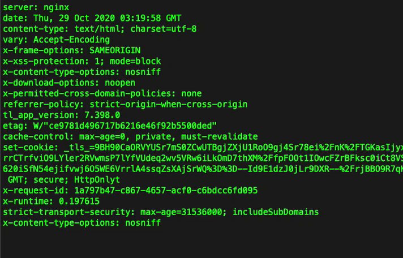This screenshot has height=258, width=403.
Task: Click the x-xss-protection header line
Action: click(x=82, y=61)
